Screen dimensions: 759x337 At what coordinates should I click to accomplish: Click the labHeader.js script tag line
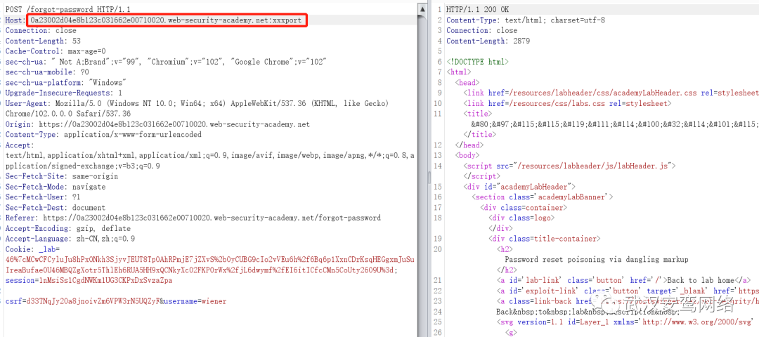[569, 166]
